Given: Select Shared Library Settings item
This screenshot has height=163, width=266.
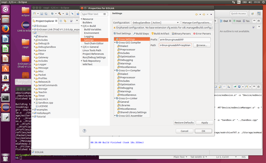Looking at the screenshot, I should coord(133,112).
